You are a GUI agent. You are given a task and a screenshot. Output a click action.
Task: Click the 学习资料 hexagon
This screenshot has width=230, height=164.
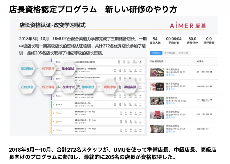27,69
